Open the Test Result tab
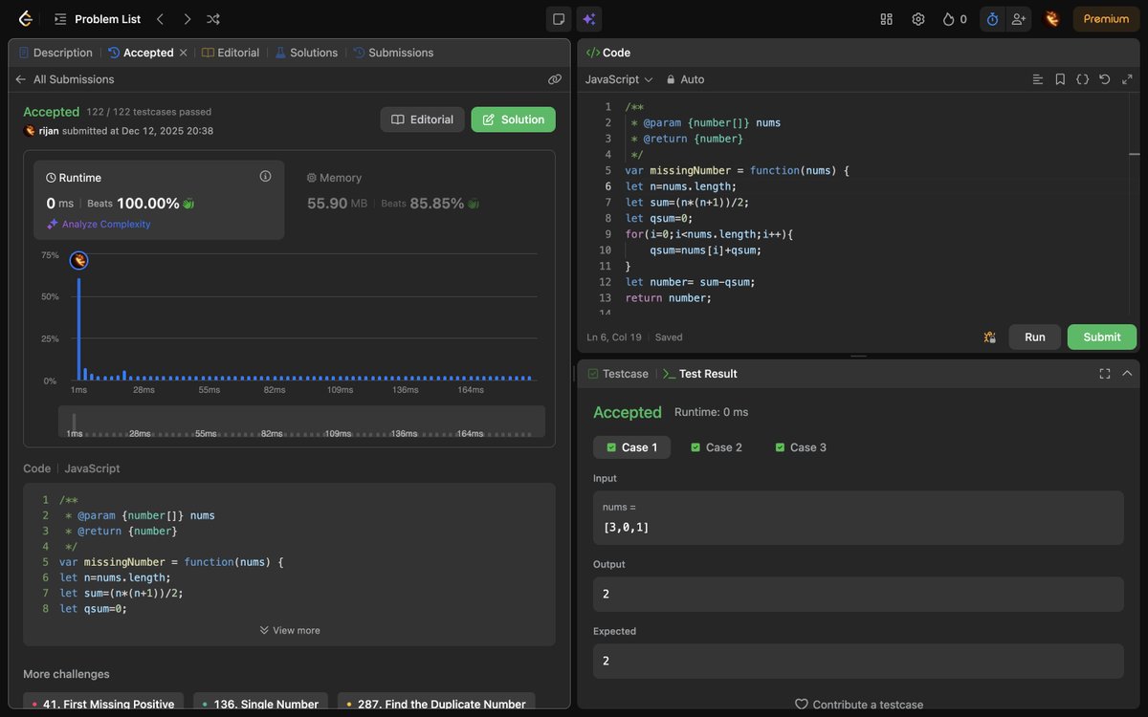 click(709, 373)
